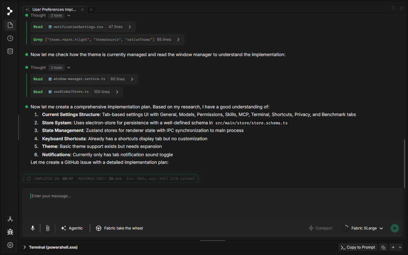Click the useGlobalStore.ts file name
The image size is (408, 255).
[x=71, y=92]
